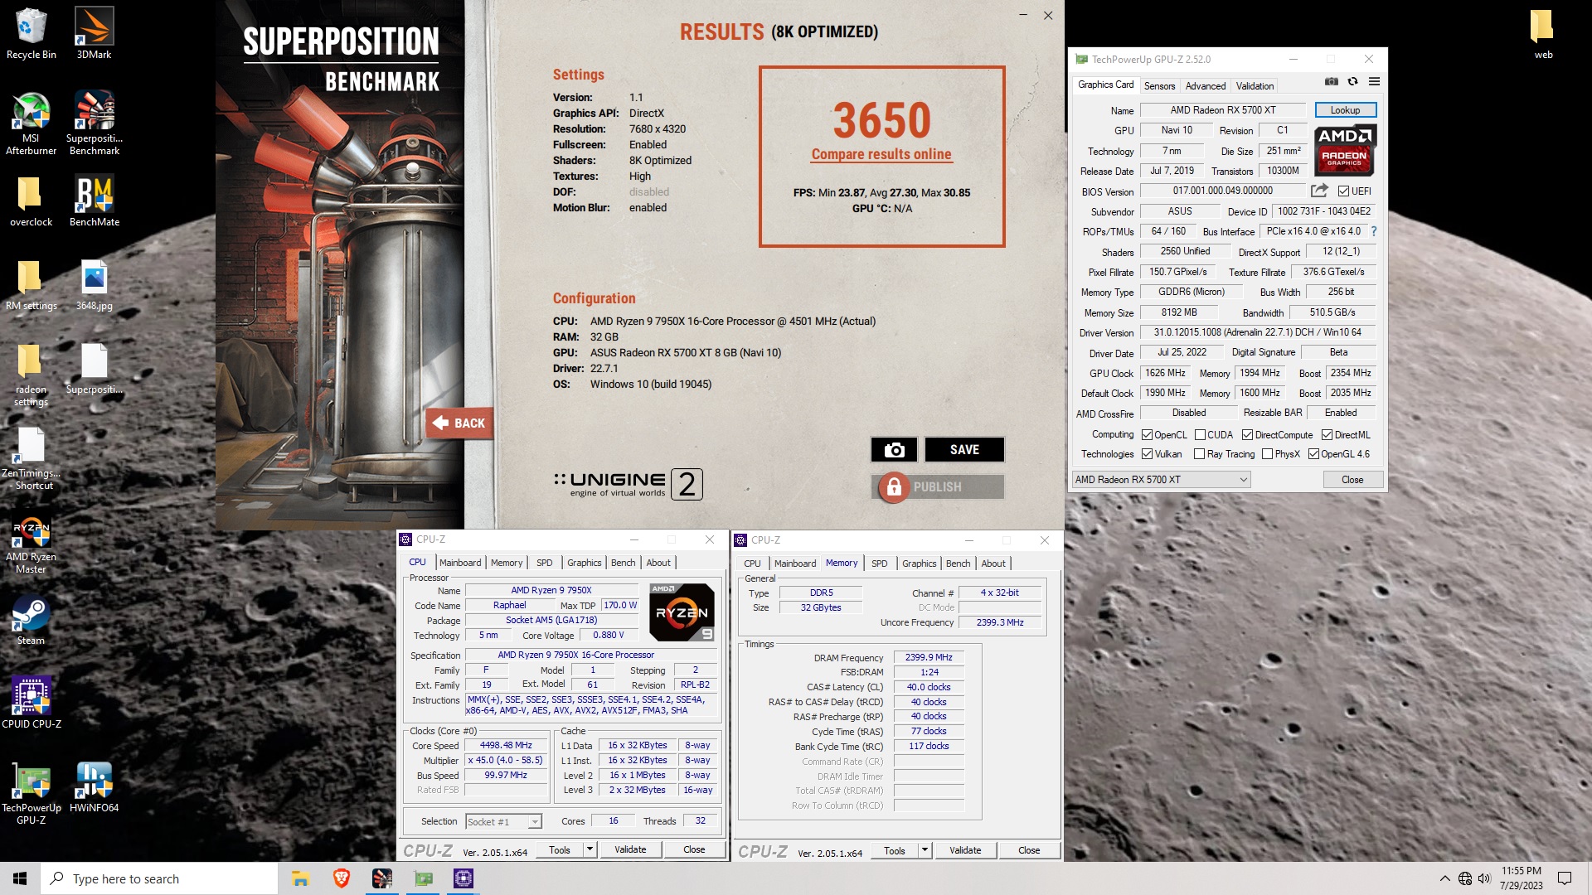Open Recycle Bin desktop icon
The width and height of the screenshot is (1592, 895).
31,33
